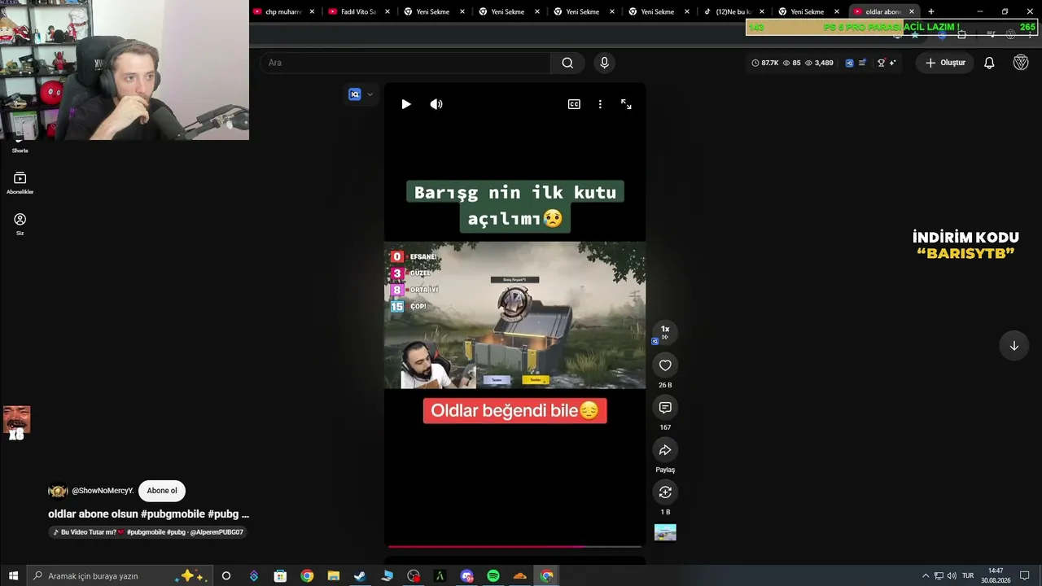Switch the TUR keyboard language
Image resolution: width=1042 pixels, height=586 pixels.
click(x=968, y=576)
